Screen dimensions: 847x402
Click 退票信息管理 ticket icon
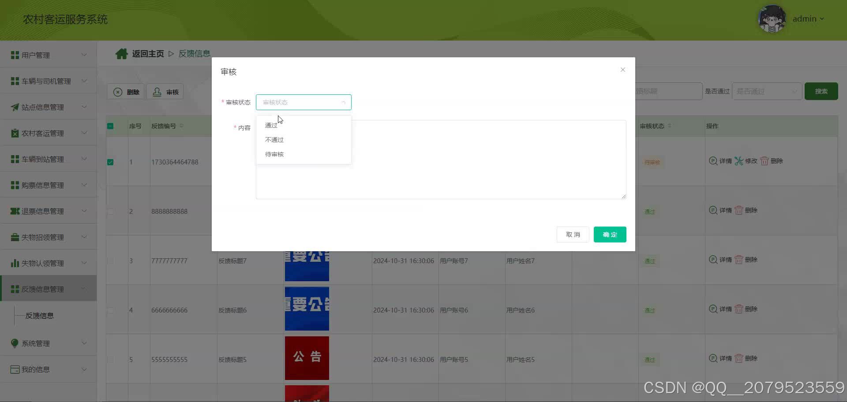coord(15,211)
